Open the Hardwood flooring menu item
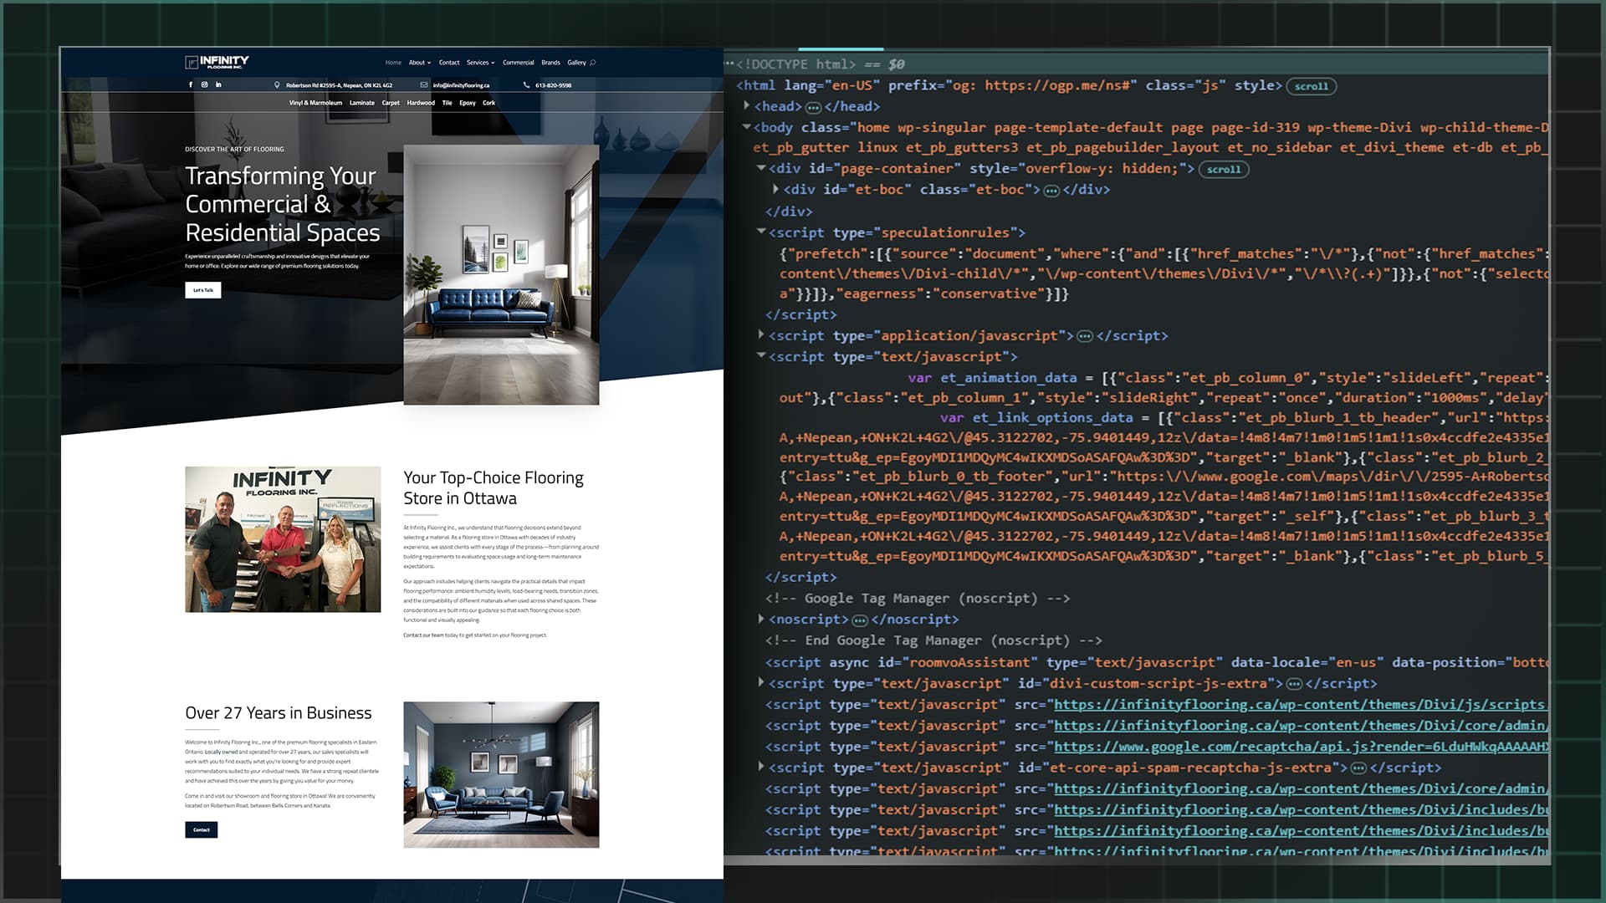Viewport: 1606px width, 903px height. click(421, 103)
